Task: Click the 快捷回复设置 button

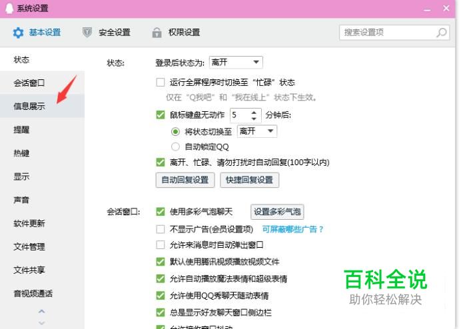Action: pos(249,180)
